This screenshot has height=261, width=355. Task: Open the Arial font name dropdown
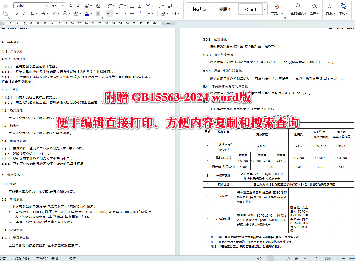(31, 5)
